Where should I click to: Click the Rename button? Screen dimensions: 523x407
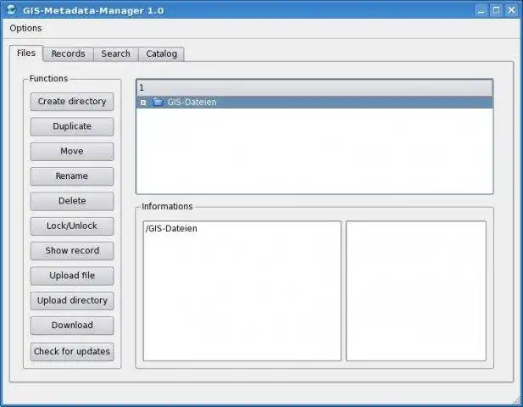point(72,176)
